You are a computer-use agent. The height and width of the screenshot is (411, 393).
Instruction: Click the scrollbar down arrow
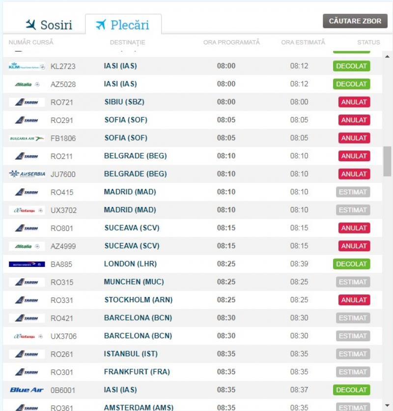(387, 406)
